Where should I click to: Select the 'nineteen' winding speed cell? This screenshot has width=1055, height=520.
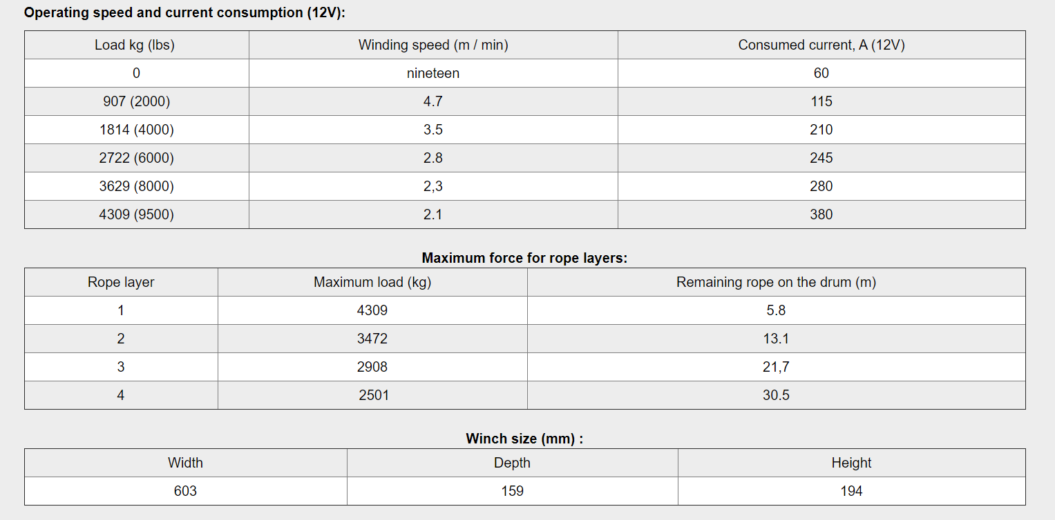click(433, 73)
